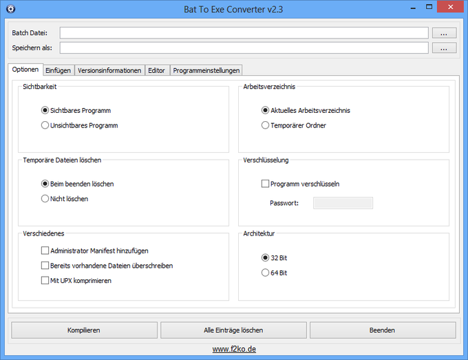
Task: Close the Bat To Exe Converter window
Action: [x=450, y=7]
